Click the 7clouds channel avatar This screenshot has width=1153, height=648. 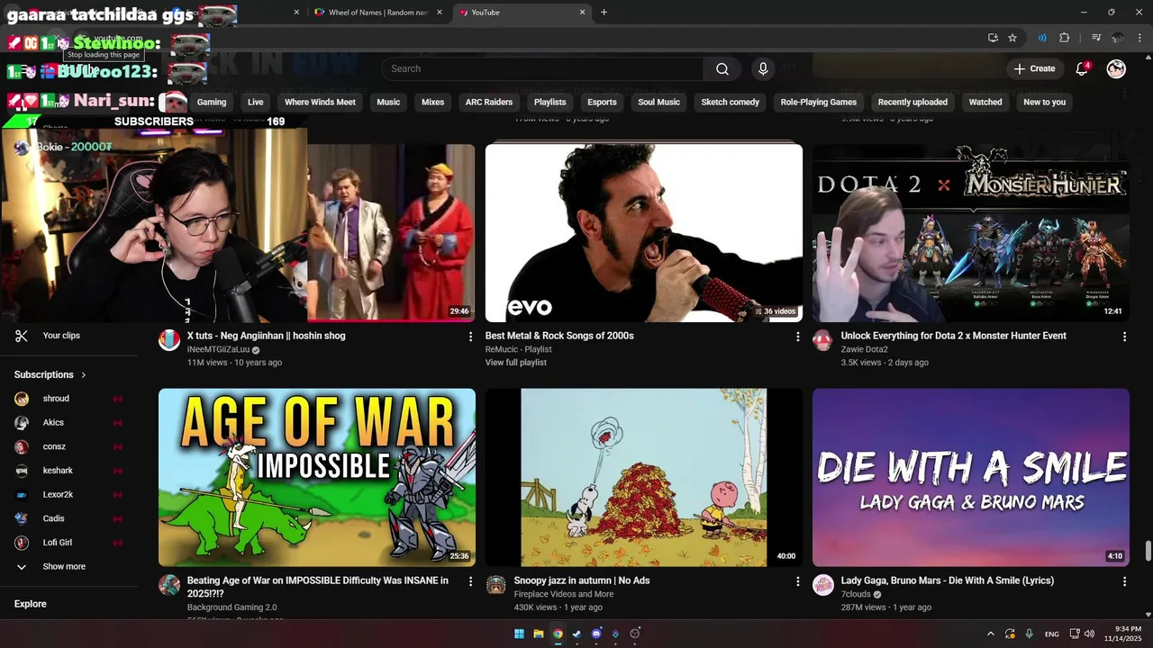[822, 585]
